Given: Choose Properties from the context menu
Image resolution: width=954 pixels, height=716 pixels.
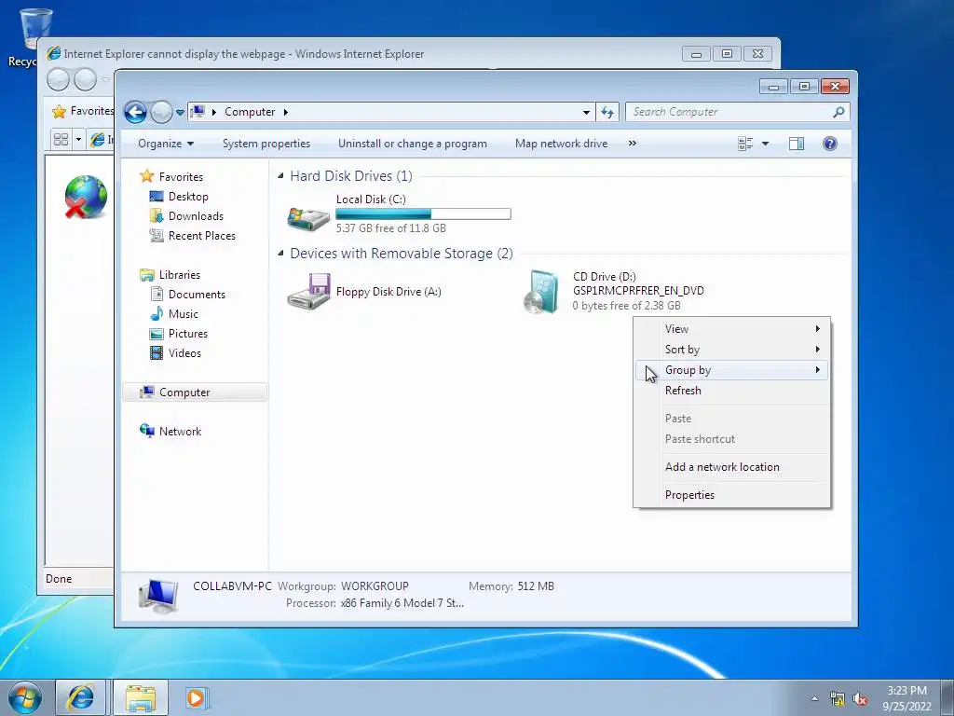Looking at the screenshot, I should click(x=732, y=495).
